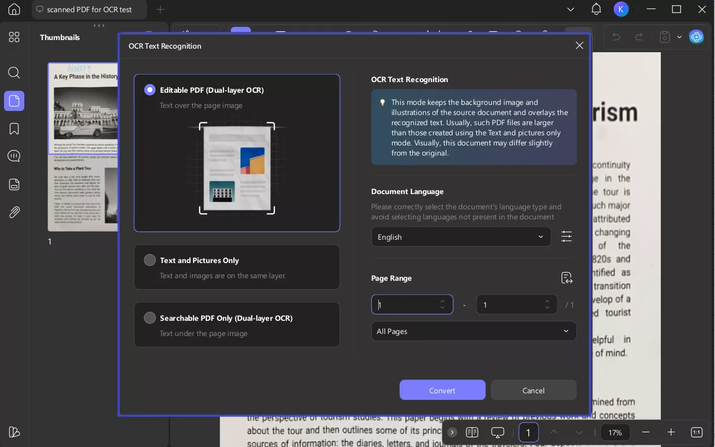The height and width of the screenshot is (447, 715).
Task: Open the bookmarks panel icon
Action: 14,129
